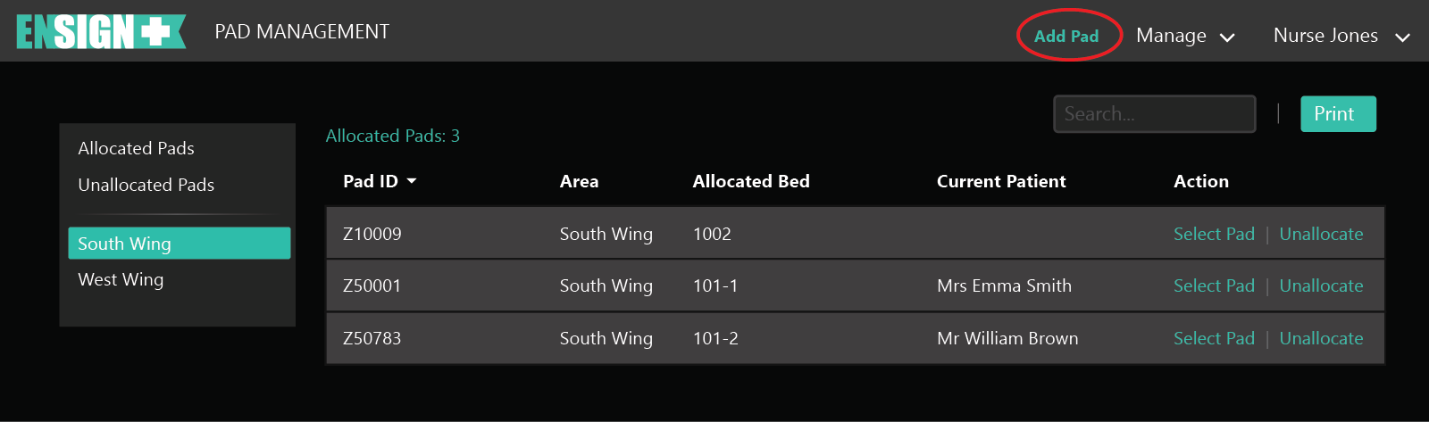Unallocate pad Z10009
1429x422 pixels.
click(x=1321, y=234)
